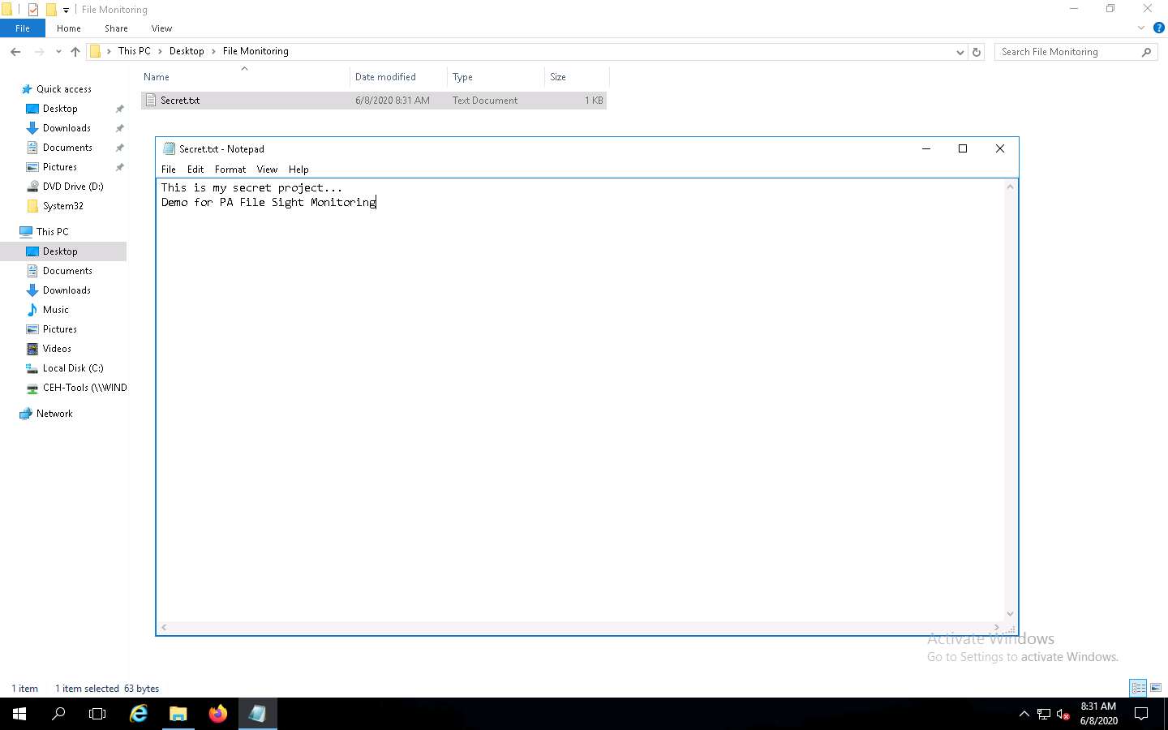Screen dimensions: 1168x730
Task: Click 'Desktop' in the address breadcrumb
Action: pos(187,51)
